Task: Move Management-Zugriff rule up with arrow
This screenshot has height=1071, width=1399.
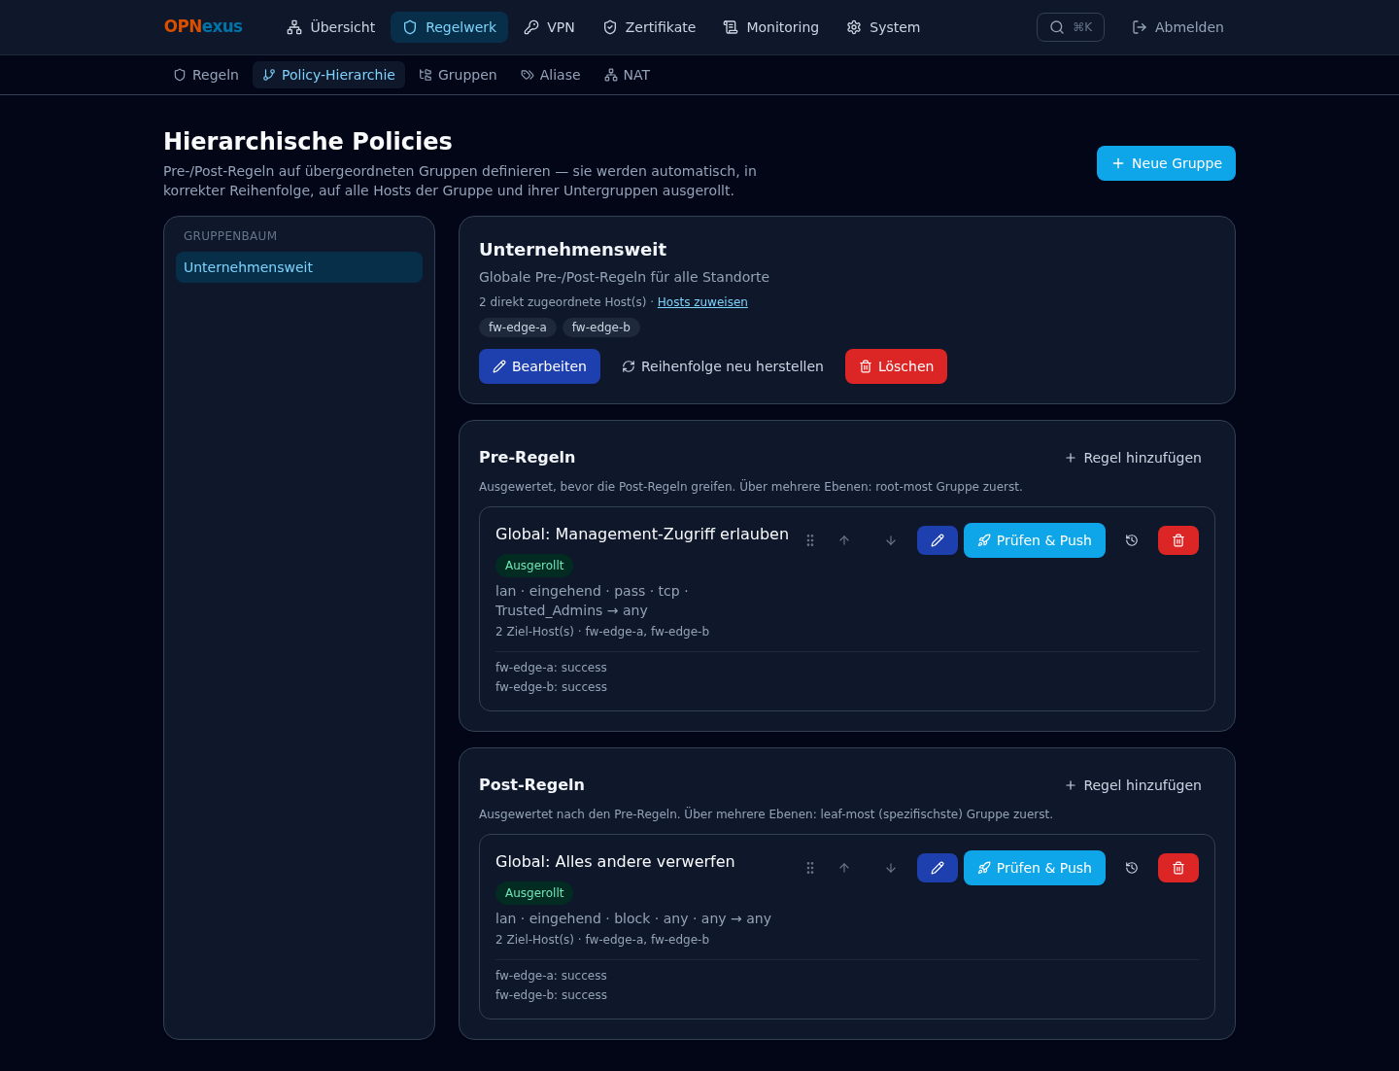Action: (844, 540)
